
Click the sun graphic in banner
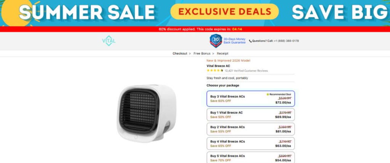click(16, 13)
